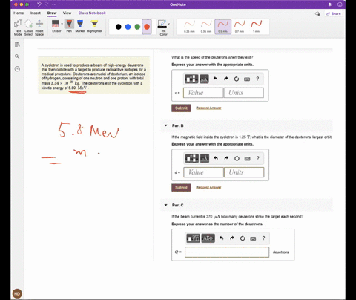The width and height of the screenshot is (356, 300).
Task: Collapse the Part B section
Action: click(165, 125)
